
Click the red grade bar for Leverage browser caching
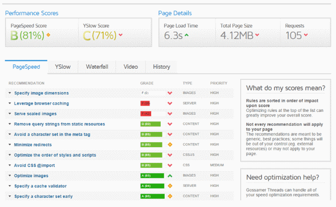coord(145,103)
